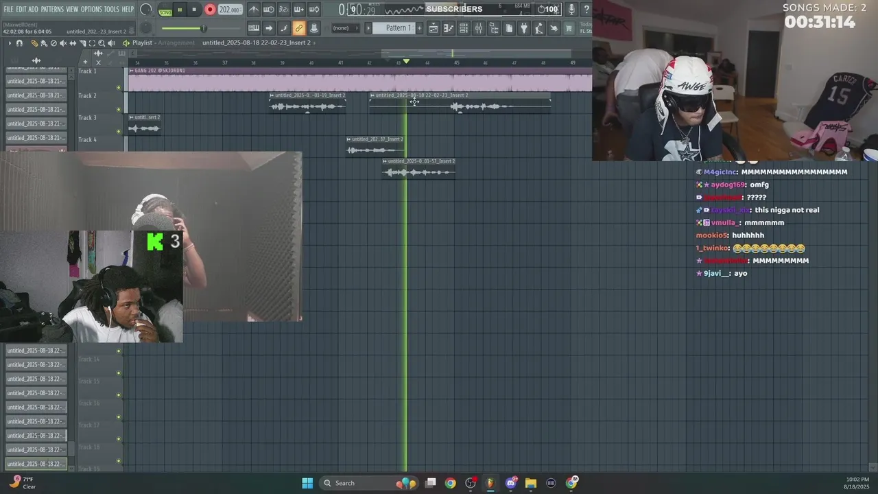Select the Playlist draw pencil tool
This screenshot has width=878, height=494.
click(x=34, y=43)
